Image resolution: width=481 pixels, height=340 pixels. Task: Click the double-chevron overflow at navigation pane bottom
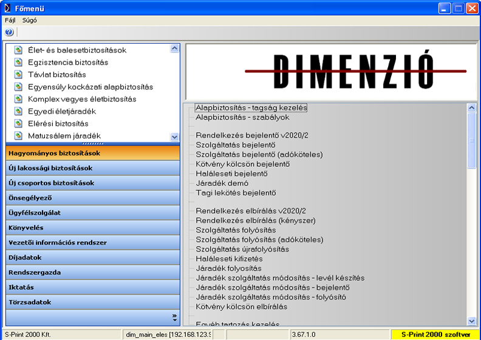click(x=174, y=316)
